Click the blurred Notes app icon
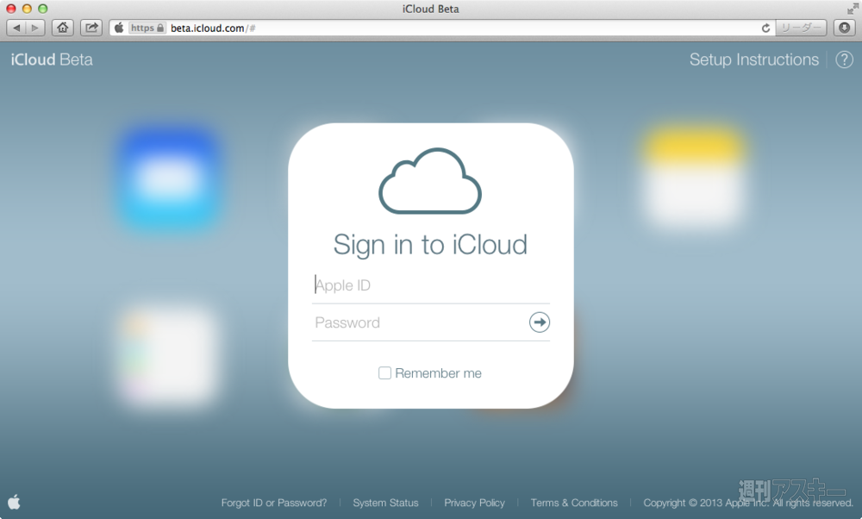 [693, 178]
